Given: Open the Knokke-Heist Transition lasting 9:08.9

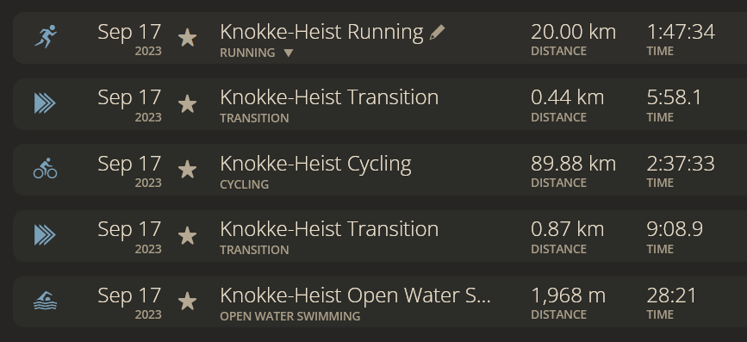Looking at the screenshot, I should tap(329, 230).
